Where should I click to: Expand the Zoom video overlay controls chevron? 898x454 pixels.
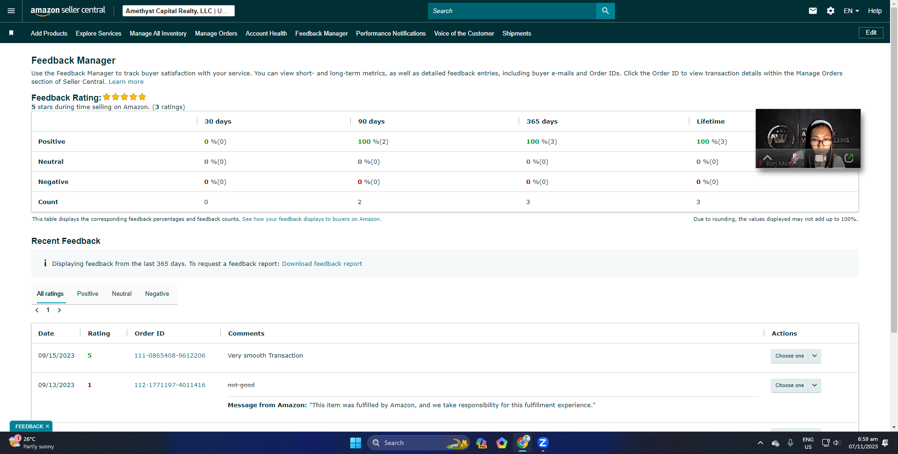coord(768,157)
